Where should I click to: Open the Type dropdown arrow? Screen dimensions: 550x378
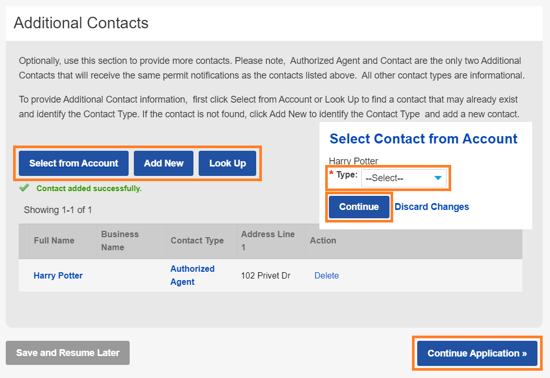[438, 178]
